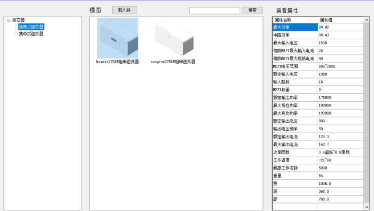Collapse the 逆变器 tree root node
Viewport: 374px width, 211px height.
[x=9, y=20]
